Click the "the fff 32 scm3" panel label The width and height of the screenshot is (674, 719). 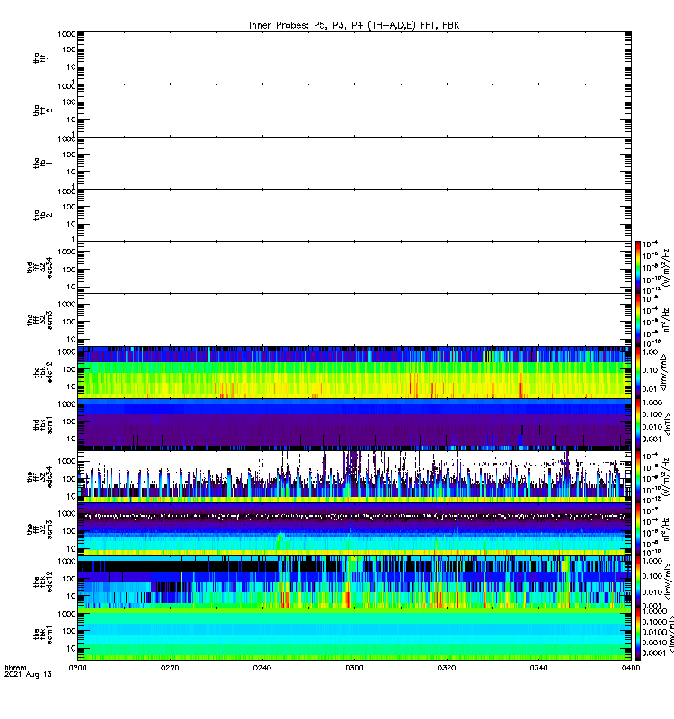click(40, 529)
